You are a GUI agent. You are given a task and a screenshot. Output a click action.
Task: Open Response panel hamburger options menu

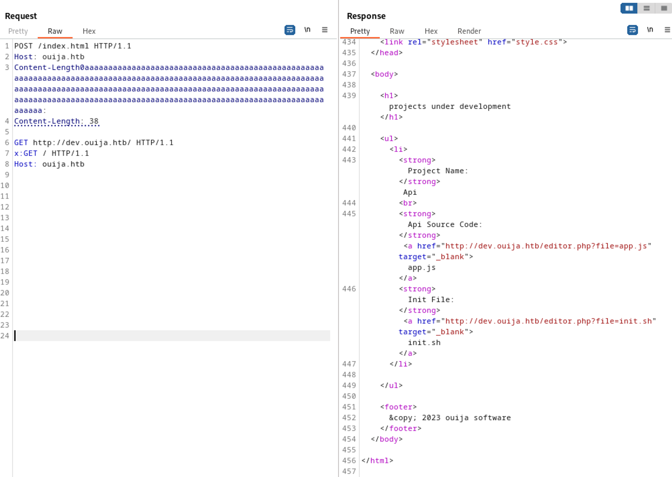point(667,30)
